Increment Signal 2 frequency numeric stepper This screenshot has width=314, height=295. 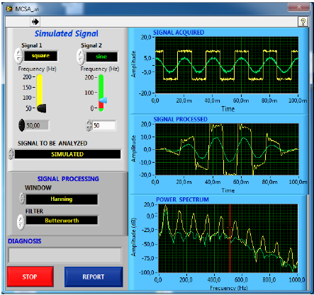pyautogui.click(x=89, y=122)
